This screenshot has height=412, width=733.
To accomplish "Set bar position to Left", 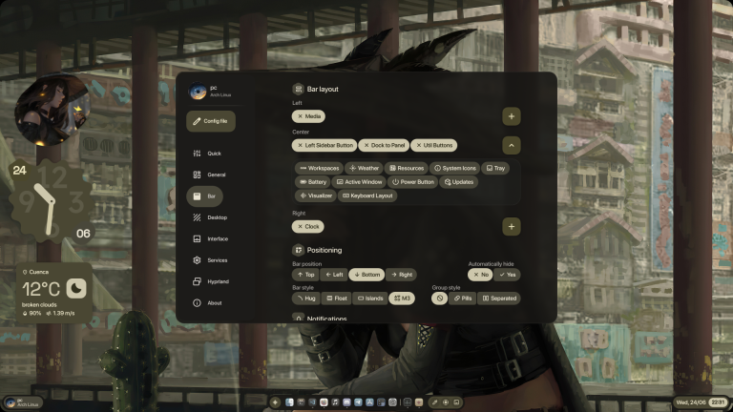I will (334, 275).
